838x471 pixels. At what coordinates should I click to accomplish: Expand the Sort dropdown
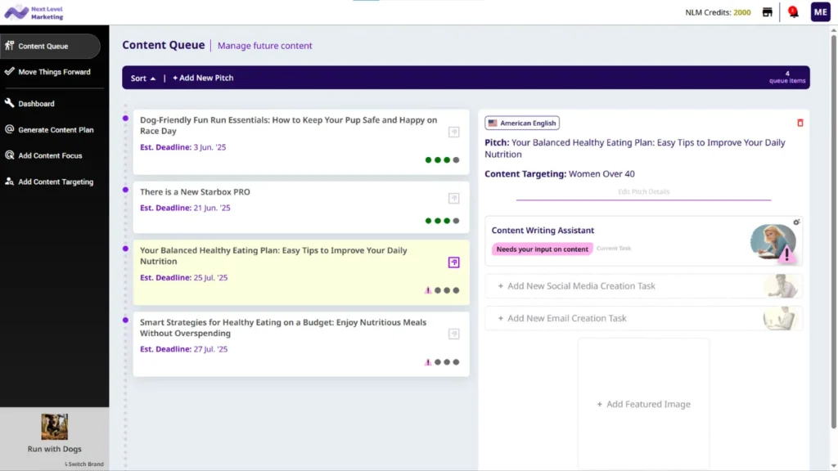[x=143, y=78]
